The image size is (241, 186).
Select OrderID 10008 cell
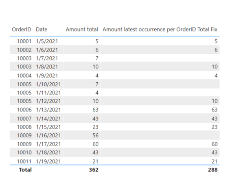(x=24, y=127)
